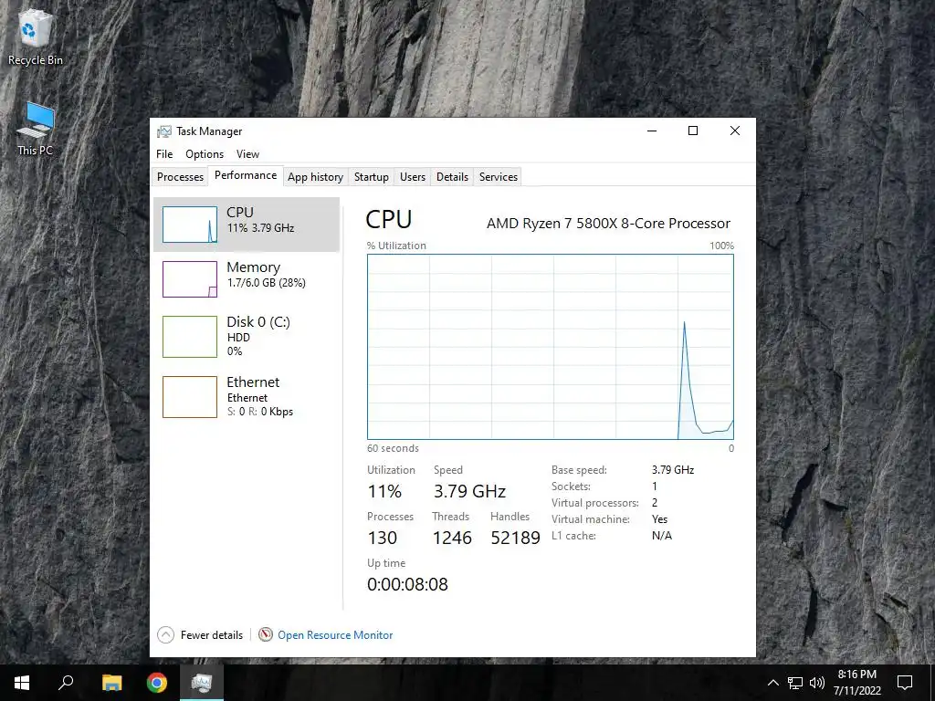The image size is (935, 701).
Task: Click the Fewer details label
Action: [x=212, y=635]
